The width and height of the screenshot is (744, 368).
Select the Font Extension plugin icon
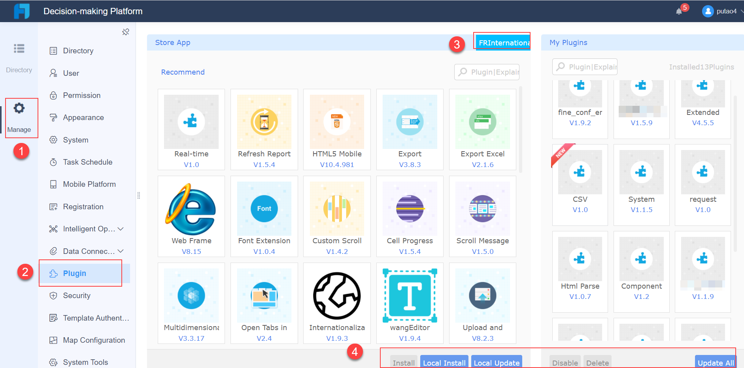coord(264,208)
